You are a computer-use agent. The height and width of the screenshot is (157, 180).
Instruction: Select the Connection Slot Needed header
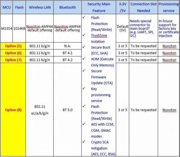pos(143,7)
